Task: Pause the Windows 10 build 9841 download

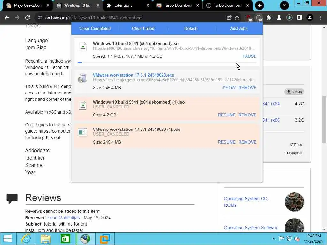Action: point(249,56)
